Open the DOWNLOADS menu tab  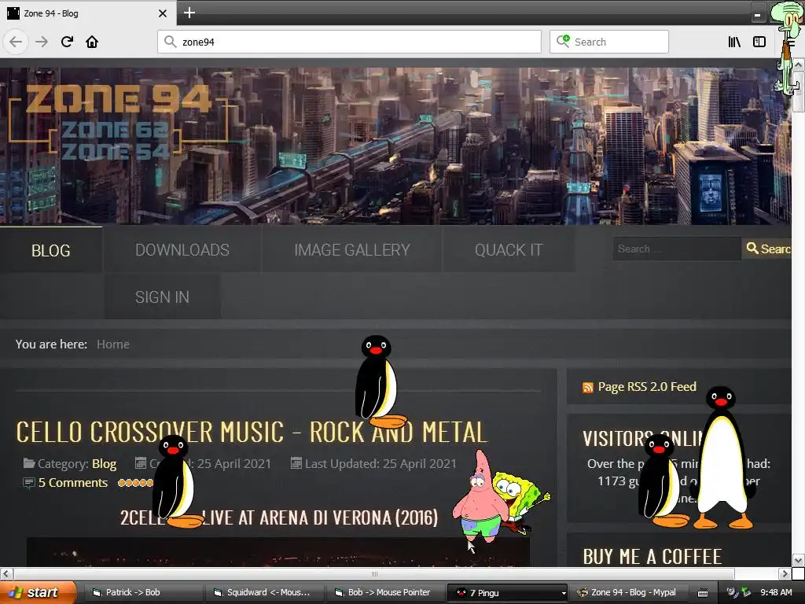pos(182,250)
